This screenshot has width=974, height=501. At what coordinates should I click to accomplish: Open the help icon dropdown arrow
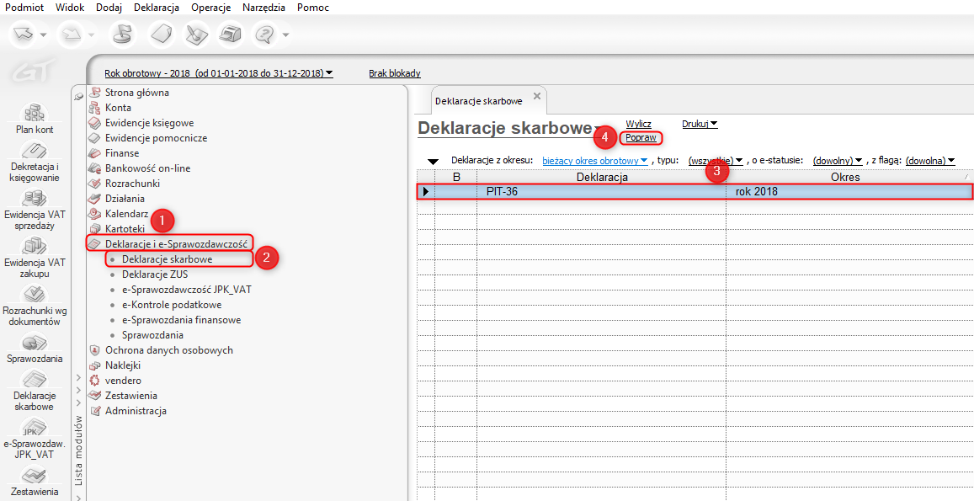click(285, 35)
